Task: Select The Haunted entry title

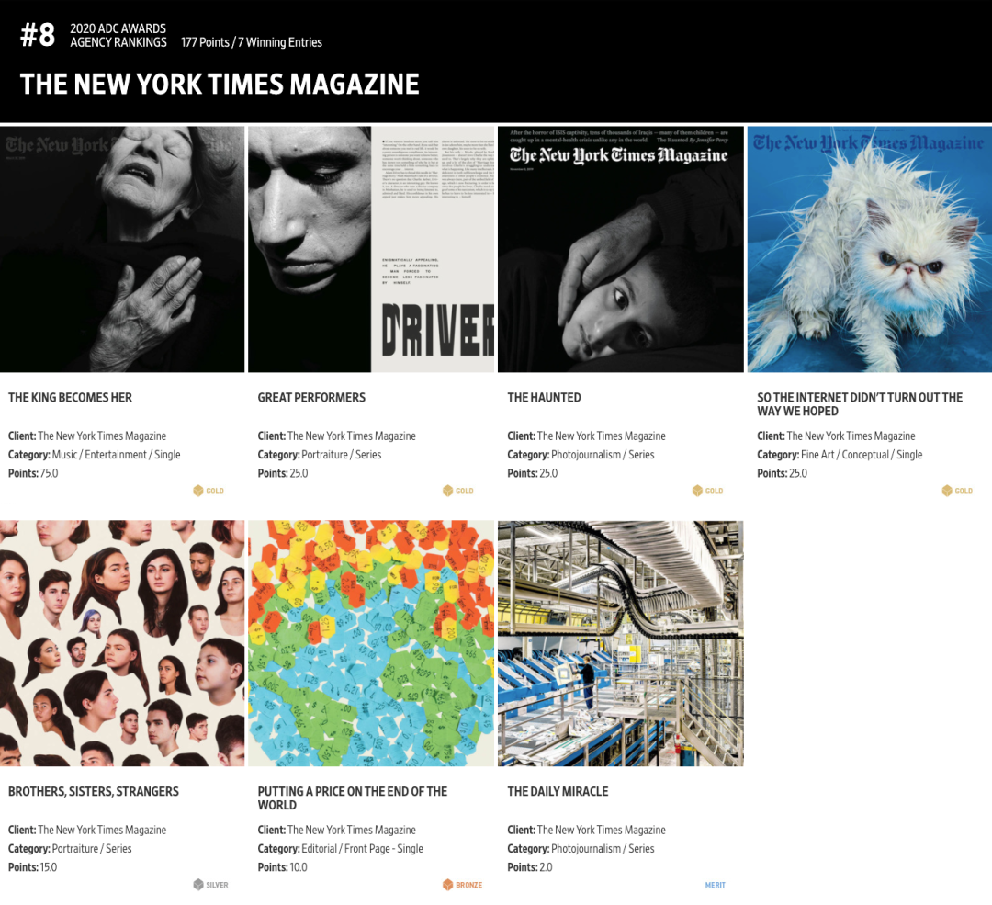Action: (544, 398)
